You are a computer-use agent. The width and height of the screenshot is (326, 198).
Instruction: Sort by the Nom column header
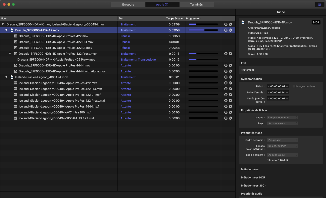[x=59, y=18]
